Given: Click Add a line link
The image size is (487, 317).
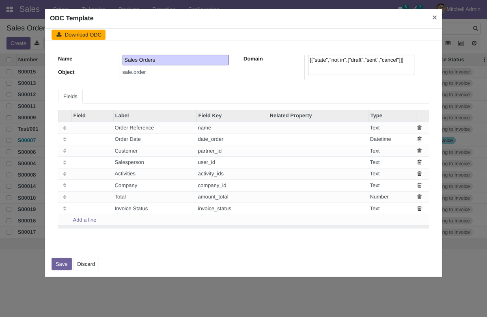Looking at the screenshot, I should coord(84,220).
